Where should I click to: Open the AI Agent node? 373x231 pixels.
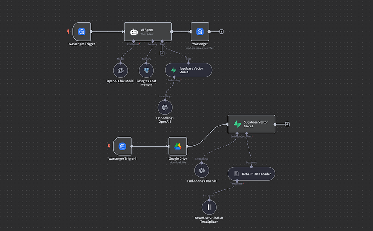pos(147,32)
